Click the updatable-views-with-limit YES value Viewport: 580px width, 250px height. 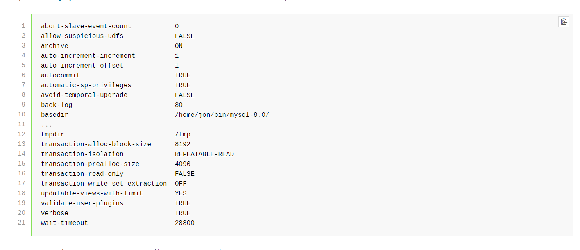pos(181,193)
